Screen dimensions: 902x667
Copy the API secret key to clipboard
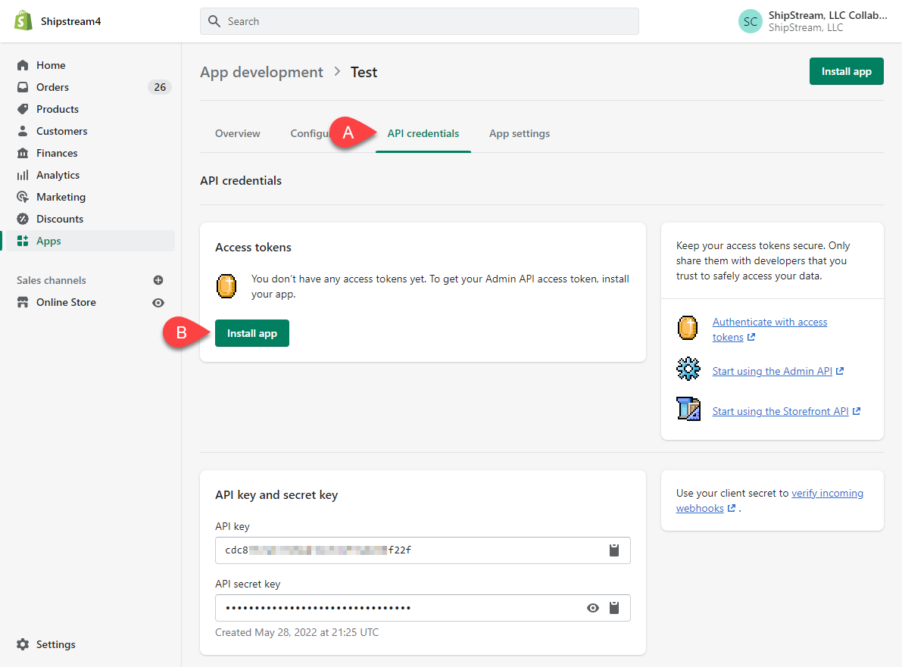coord(614,608)
